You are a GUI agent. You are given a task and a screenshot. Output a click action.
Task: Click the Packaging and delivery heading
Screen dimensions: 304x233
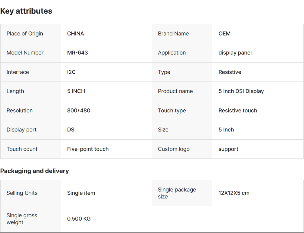click(x=34, y=171)
